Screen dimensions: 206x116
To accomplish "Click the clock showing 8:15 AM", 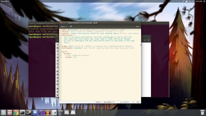I will tap(199, 1).
